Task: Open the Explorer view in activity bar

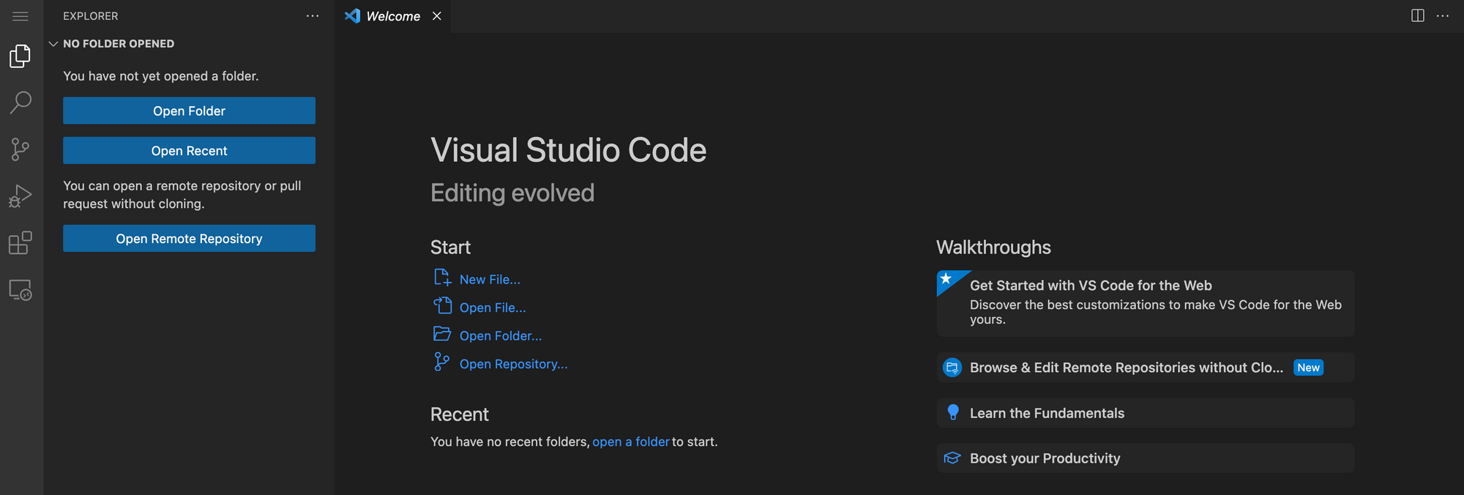Action: [x=20, y=56]
